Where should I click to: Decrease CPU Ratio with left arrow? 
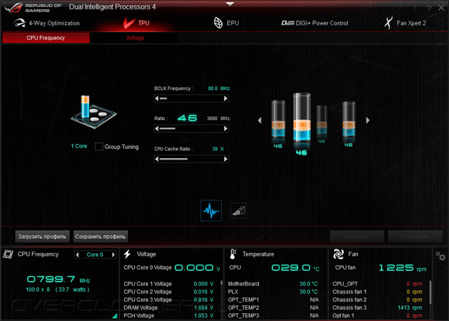[x=156, y=129]
